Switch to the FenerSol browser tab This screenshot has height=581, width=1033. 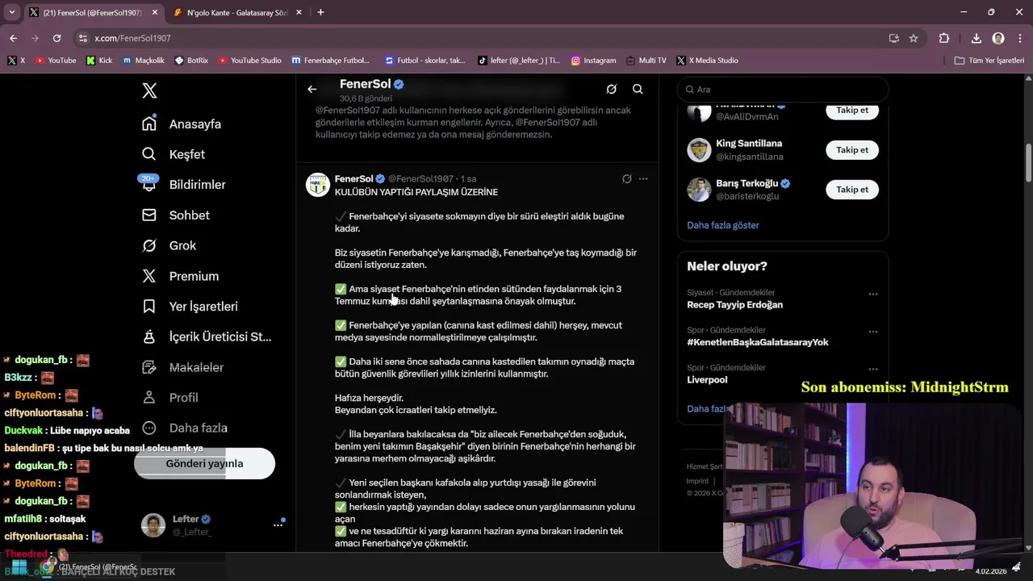93,13
